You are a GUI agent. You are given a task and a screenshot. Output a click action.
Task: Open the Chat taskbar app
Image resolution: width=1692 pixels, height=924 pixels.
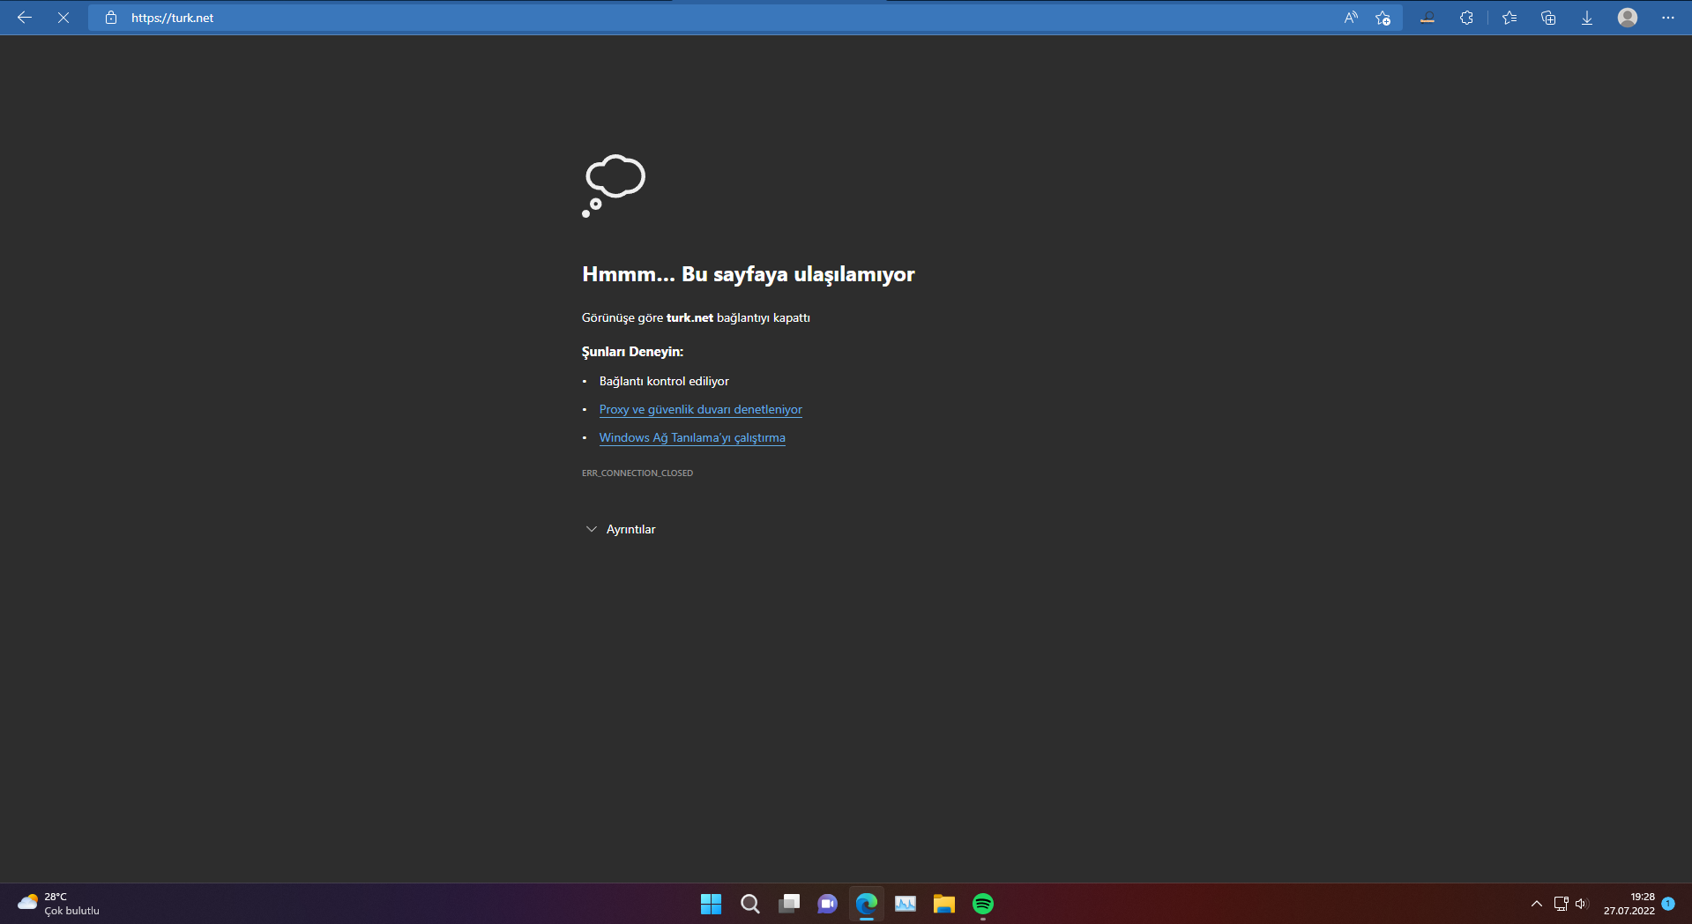click(x=827, y=904)
